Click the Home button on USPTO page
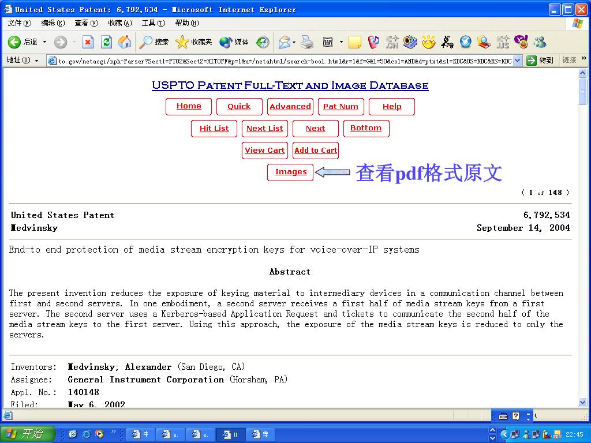Screen dimensions: 591x443 (189, 107)
